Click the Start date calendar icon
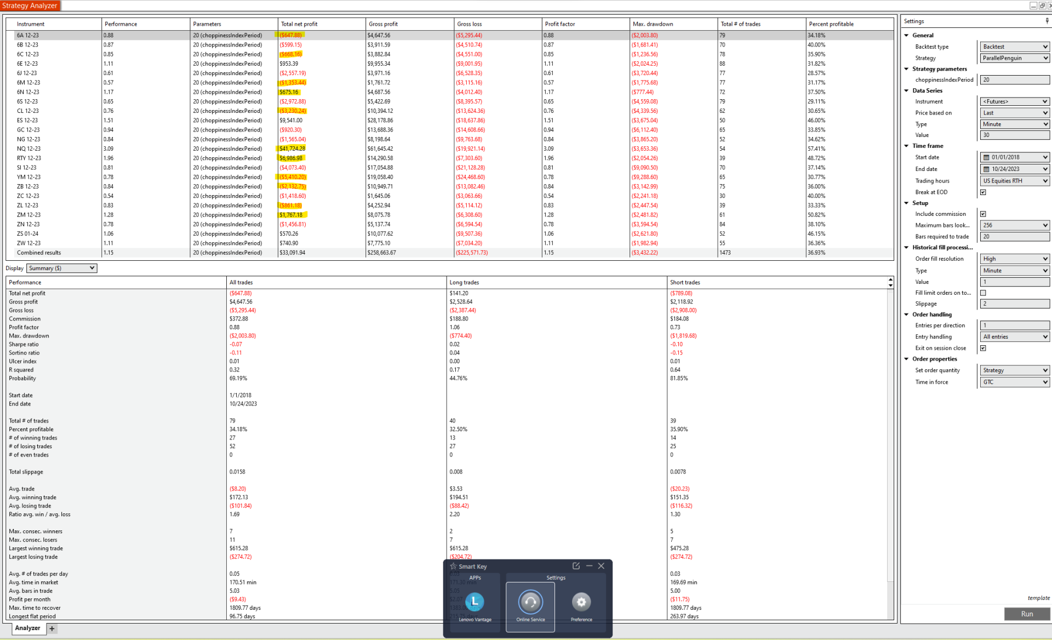 986,157
